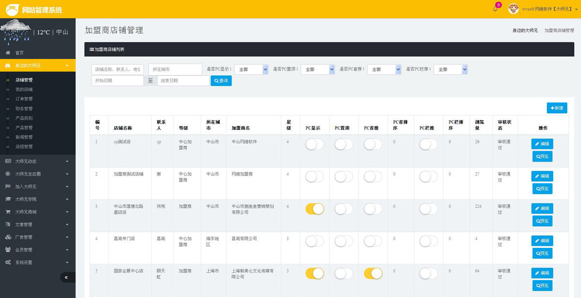Click the 大师兄商城 shopping cart icon

(x=8, y=212)
